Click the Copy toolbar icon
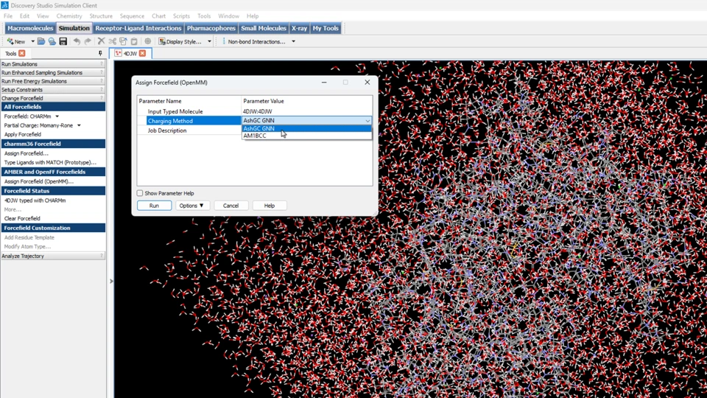The height and width of the screenshot is (398, 707). click(123, 41)
